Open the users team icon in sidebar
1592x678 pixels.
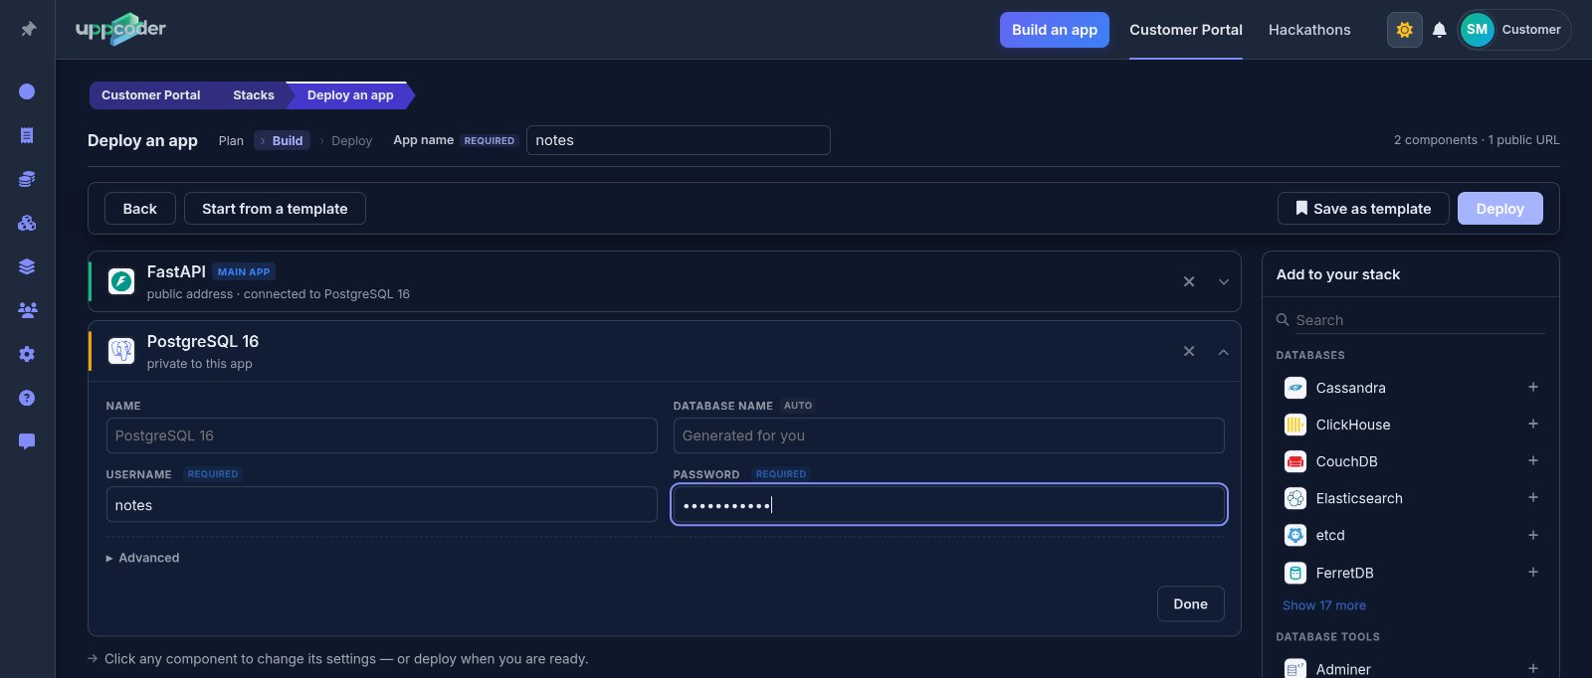click(x=27, y=310)
